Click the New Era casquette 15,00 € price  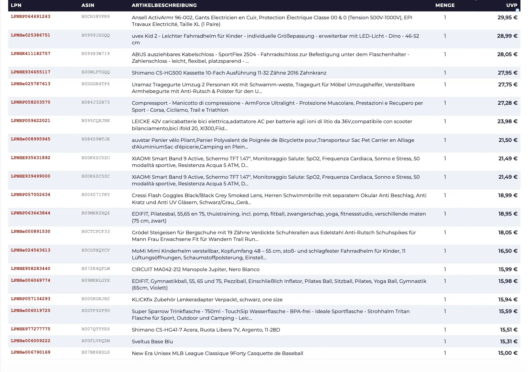click(x=507, y=353)
